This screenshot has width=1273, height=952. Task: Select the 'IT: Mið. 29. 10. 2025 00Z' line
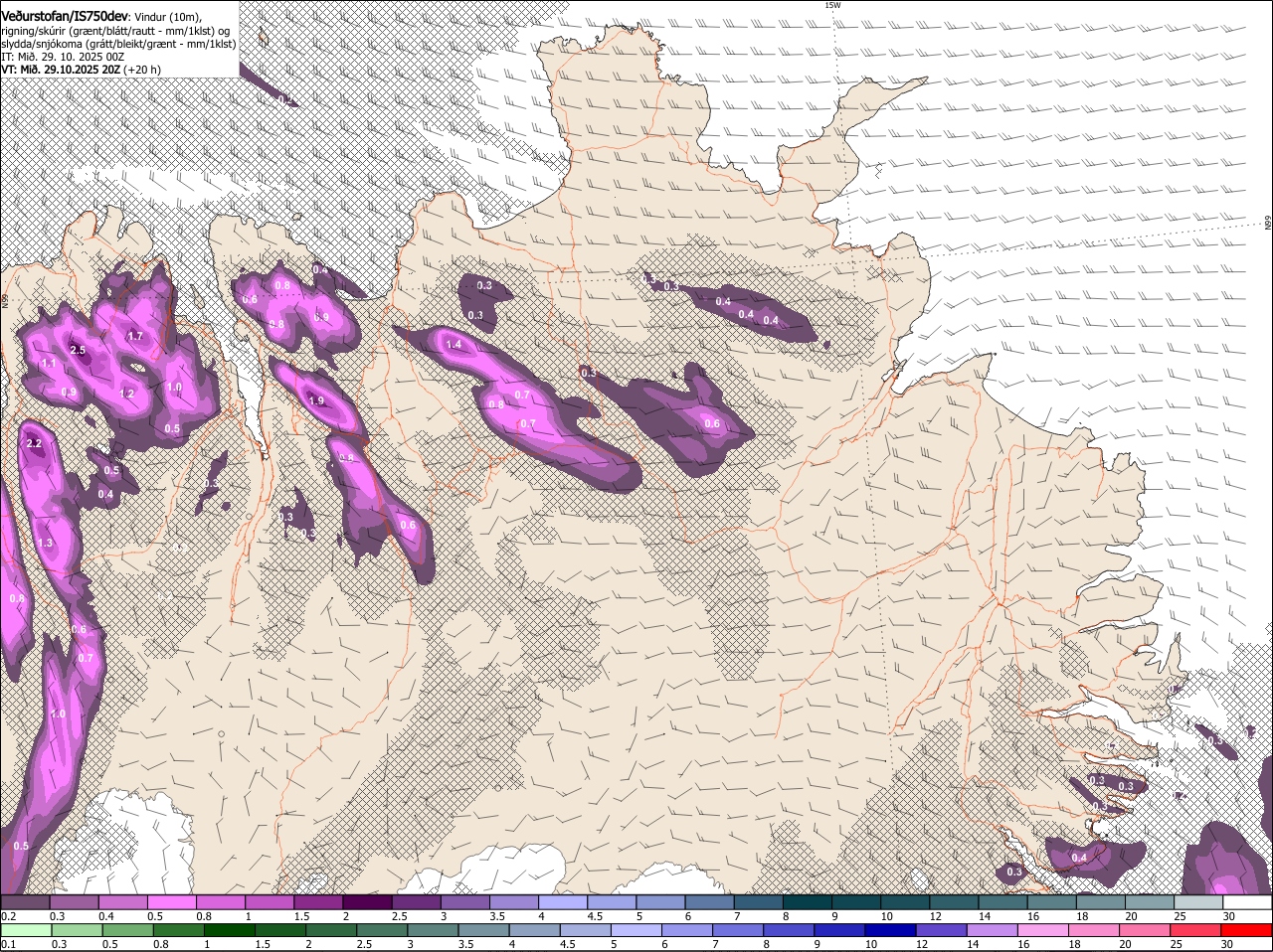(x=63, y=57)
